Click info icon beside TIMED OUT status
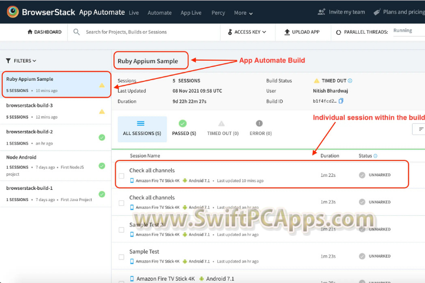 350,81
